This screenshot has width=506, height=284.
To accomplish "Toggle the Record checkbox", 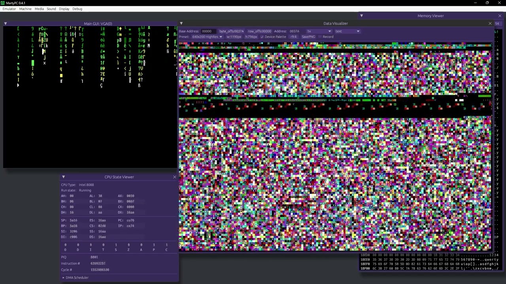I will pyautogui.click(x=320, y=37).
